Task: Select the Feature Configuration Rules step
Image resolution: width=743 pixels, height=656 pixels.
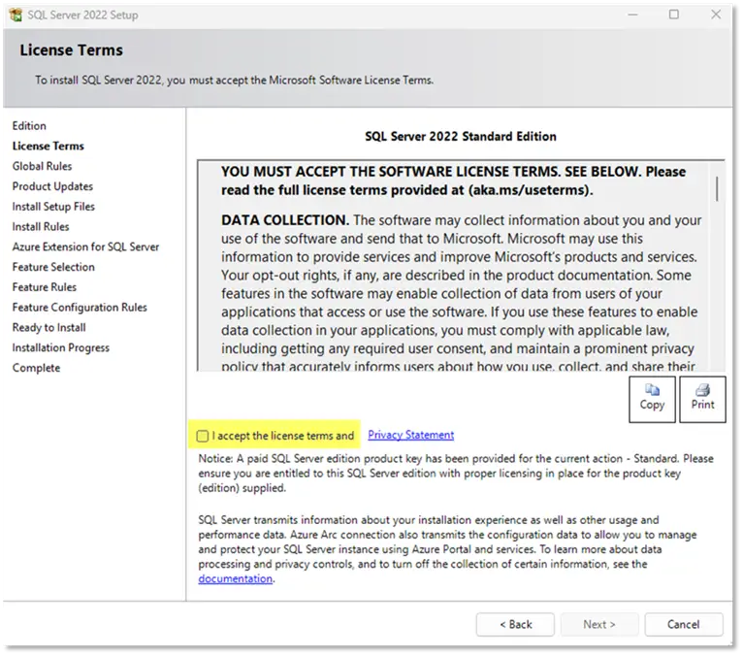Action: point(80,308)
